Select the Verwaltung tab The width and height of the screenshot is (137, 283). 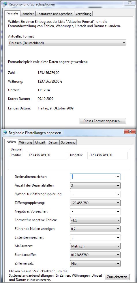83,14
